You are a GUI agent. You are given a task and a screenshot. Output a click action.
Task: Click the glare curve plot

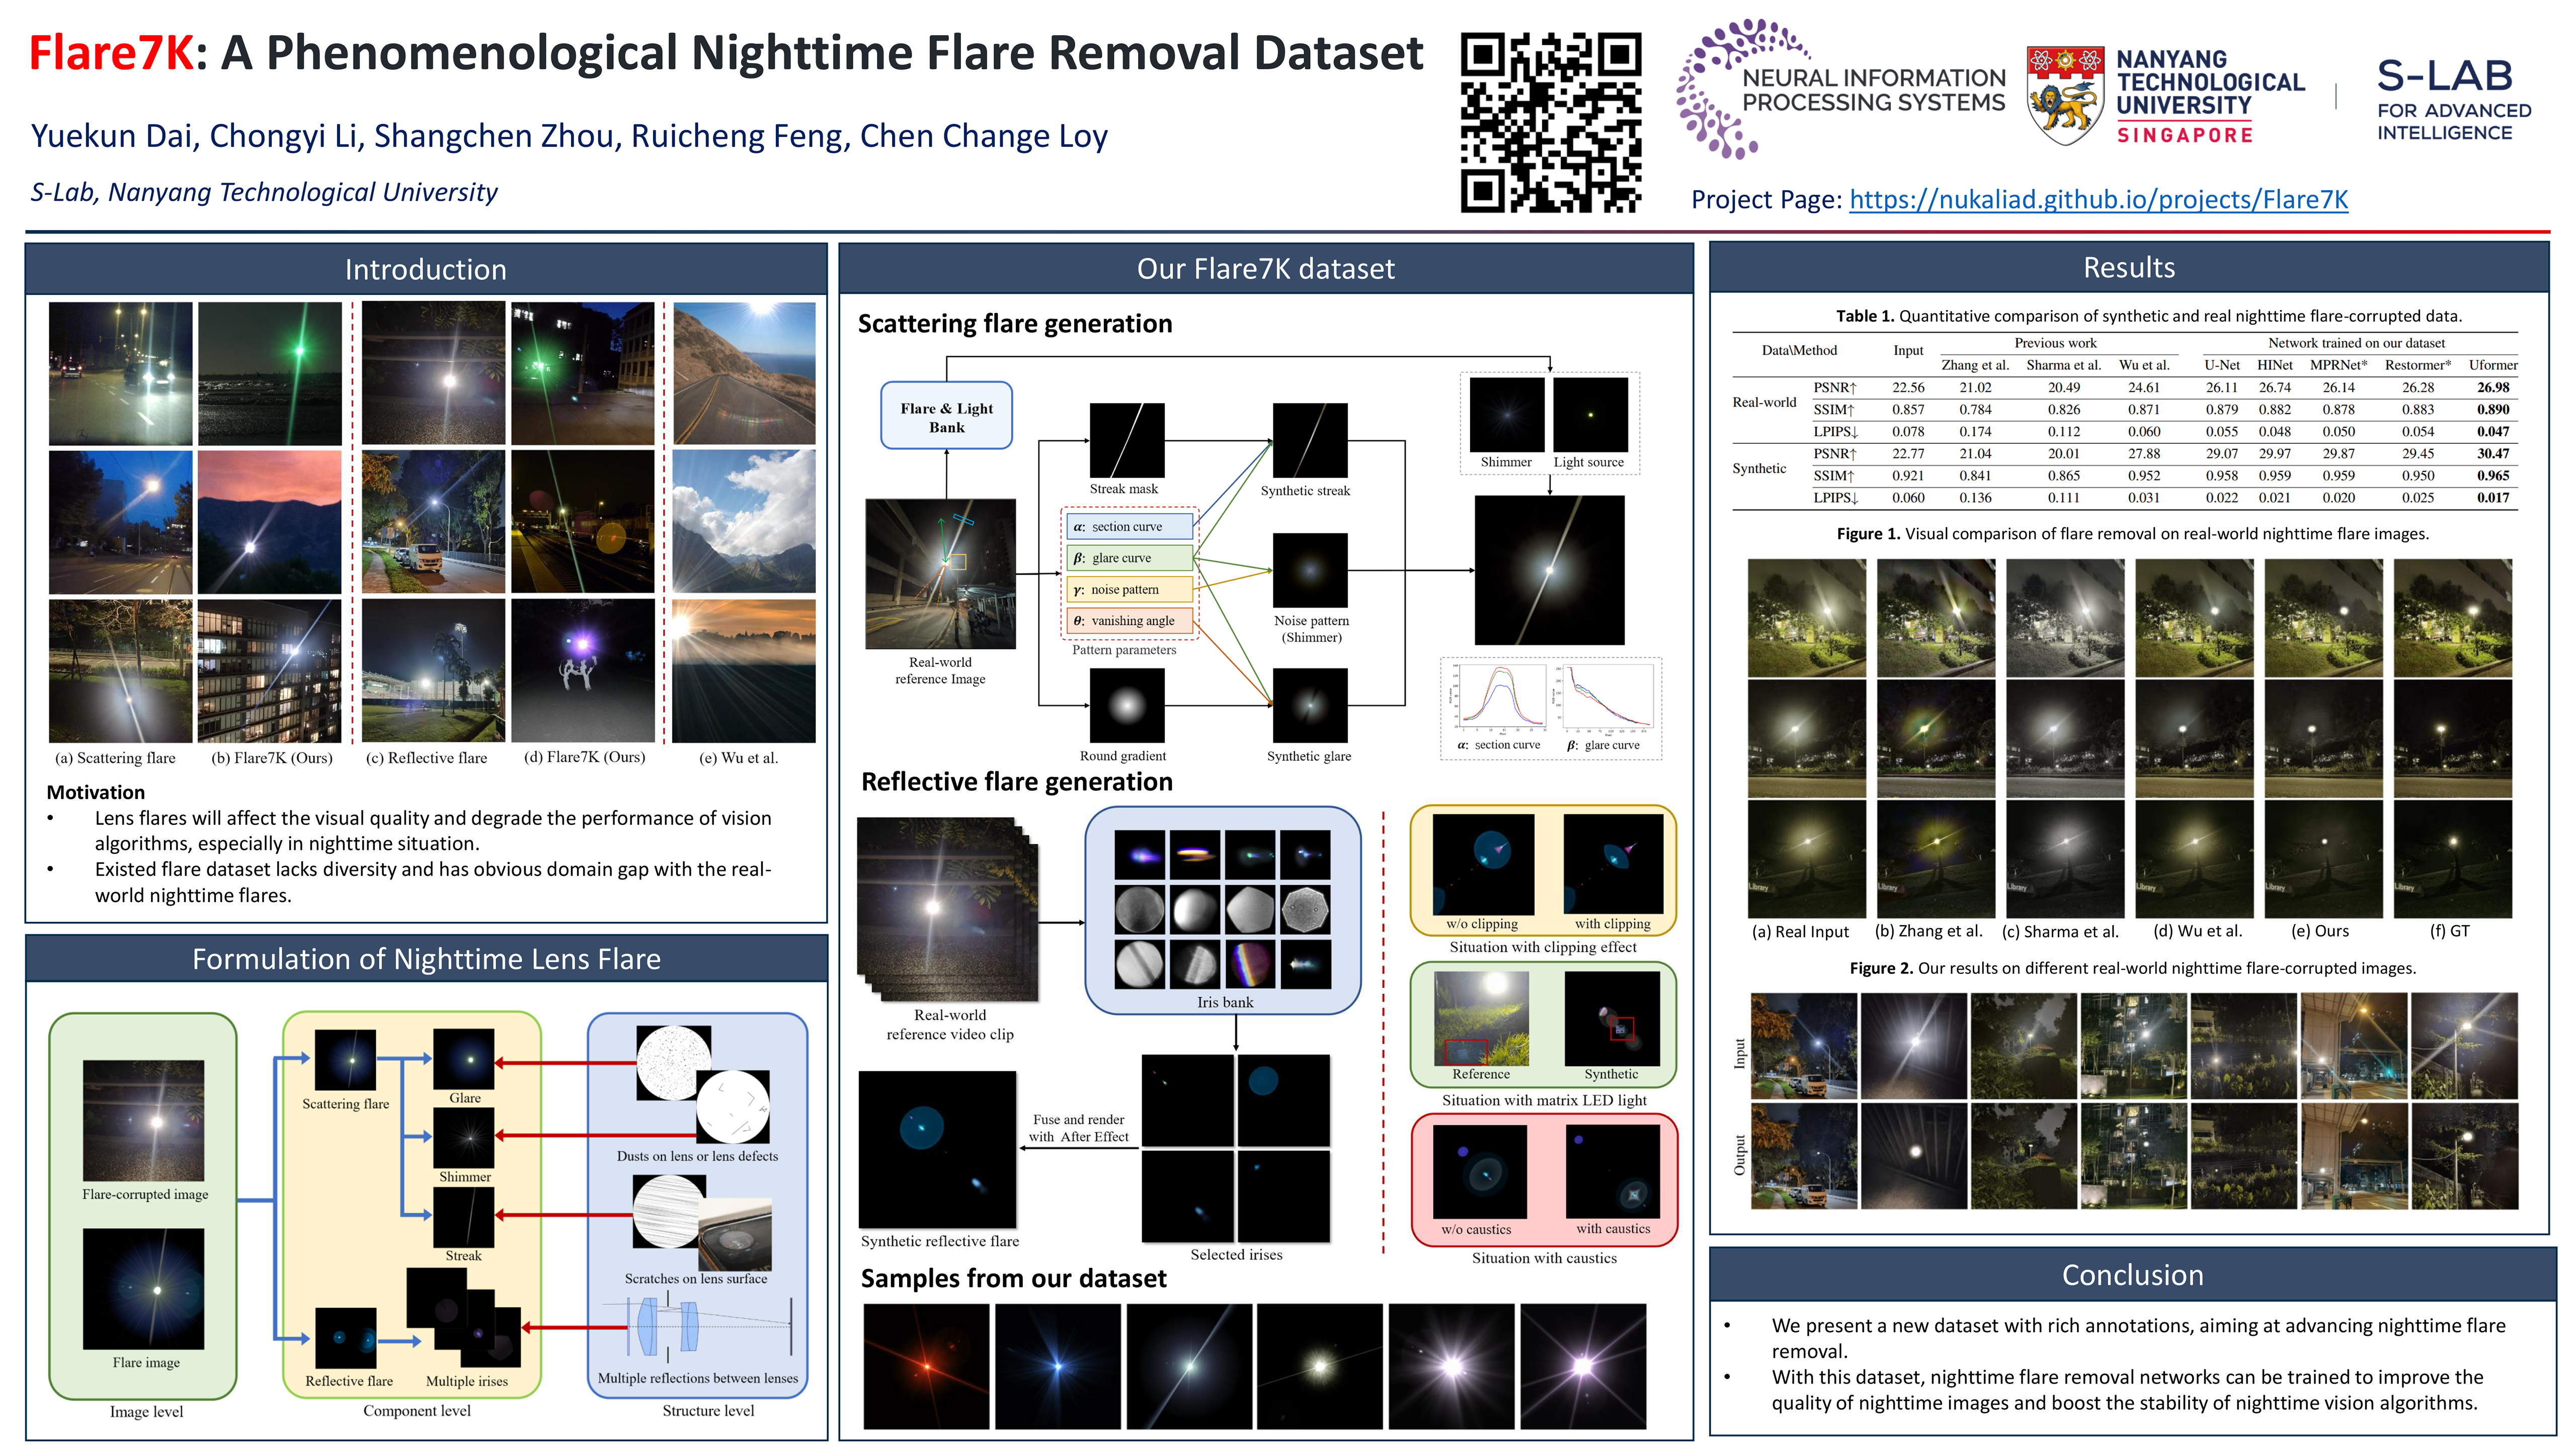(1608, 697)
